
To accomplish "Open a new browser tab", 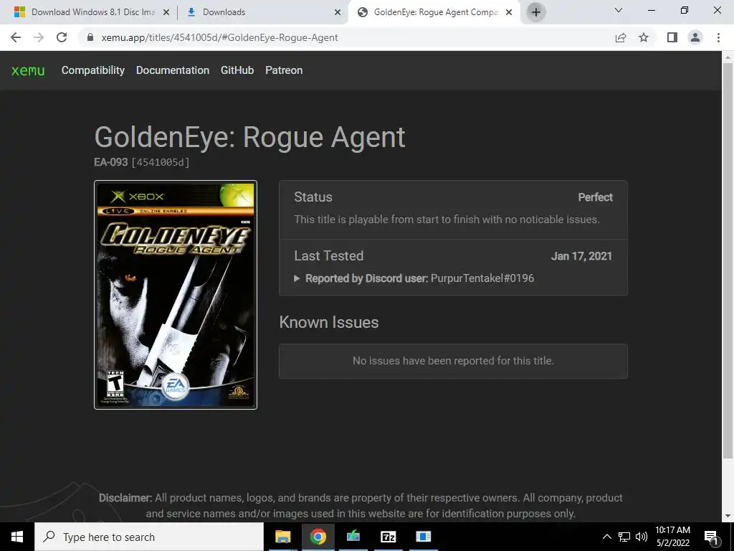I will point(536,12).
